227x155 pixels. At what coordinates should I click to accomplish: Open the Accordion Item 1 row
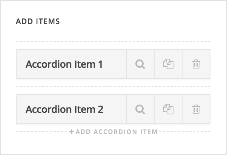(71, 64)
